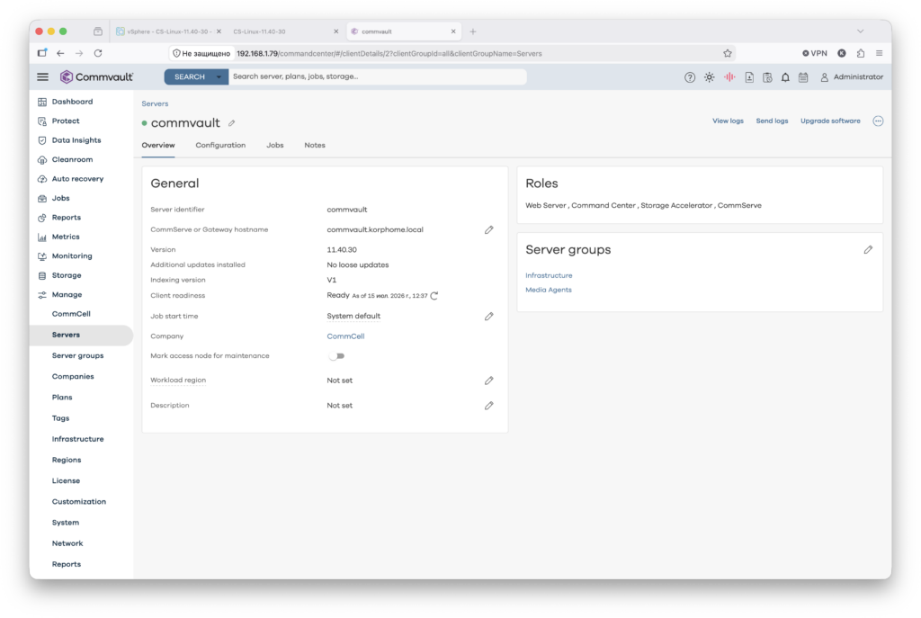
Task: Expand the SEARCH type dropdown arrow
Action: click(x=219, y=77)
